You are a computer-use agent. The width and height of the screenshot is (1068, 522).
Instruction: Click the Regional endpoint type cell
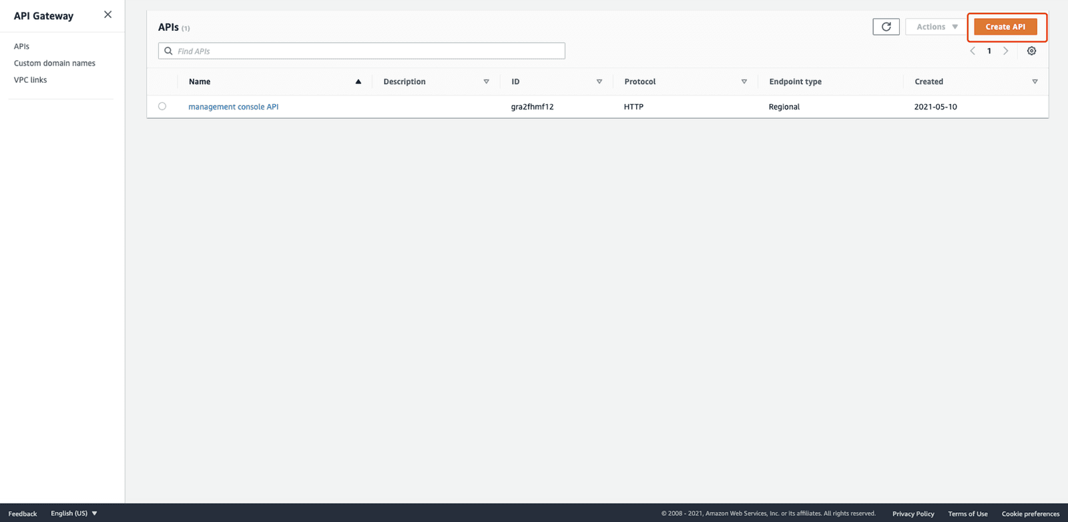tap(784, 107)
